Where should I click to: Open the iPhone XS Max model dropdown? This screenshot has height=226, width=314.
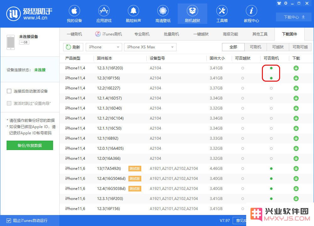point(150,47)
